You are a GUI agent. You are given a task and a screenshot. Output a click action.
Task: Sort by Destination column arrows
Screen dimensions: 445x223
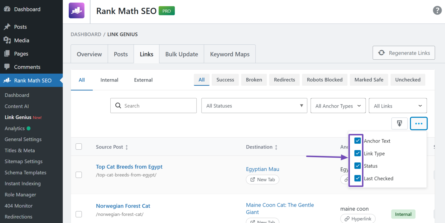coord(276,147)
